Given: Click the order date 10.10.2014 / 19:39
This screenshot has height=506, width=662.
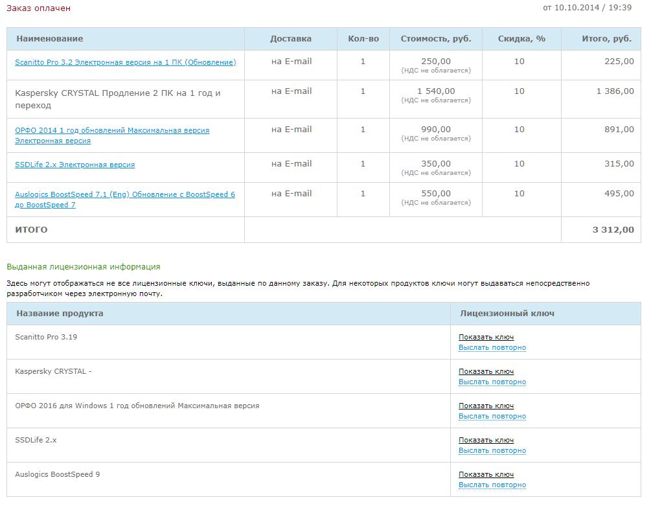Looking at the screenshot, I should point(588,8).
